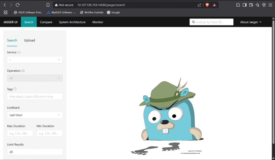This screenshot has height=160, width=275.
Task: Click the page vertical scrollbar
Action: point(273,82)
